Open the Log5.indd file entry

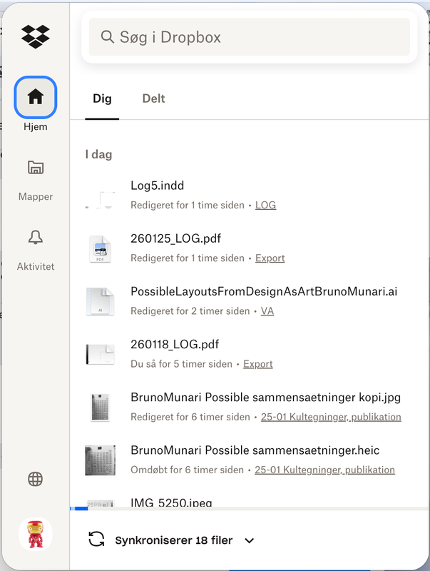point(158,186)
